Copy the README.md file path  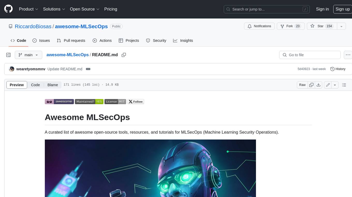[124, 55]
